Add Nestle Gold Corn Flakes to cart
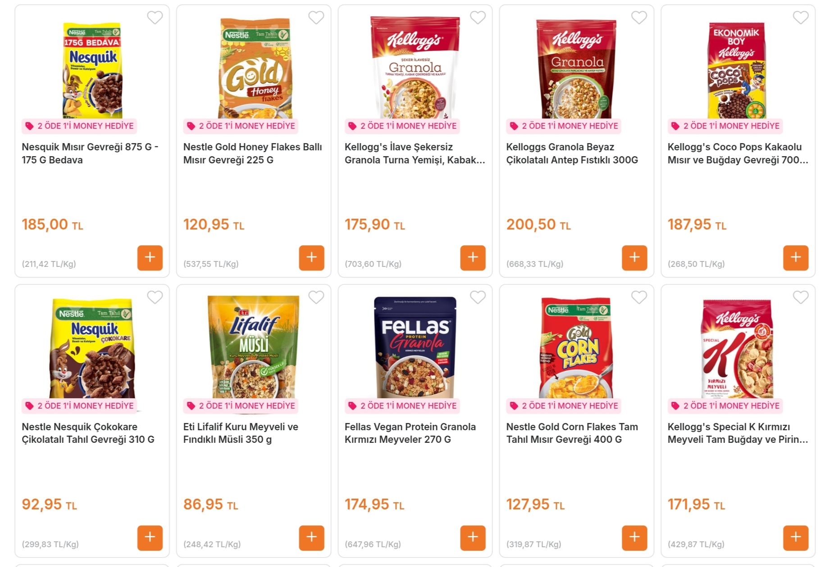The height and width of the screenshot is (567, 830). pyautogui.click(x=634, y=537)
